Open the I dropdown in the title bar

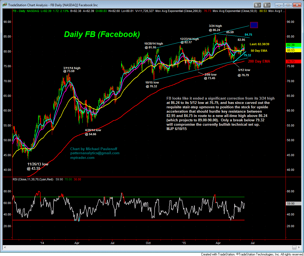(x=267, y=5)
